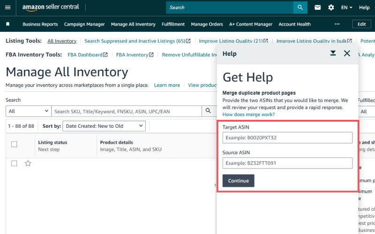Click the Help link in top bar
Viewport: 375px width, 234px height.
point(364,7)
